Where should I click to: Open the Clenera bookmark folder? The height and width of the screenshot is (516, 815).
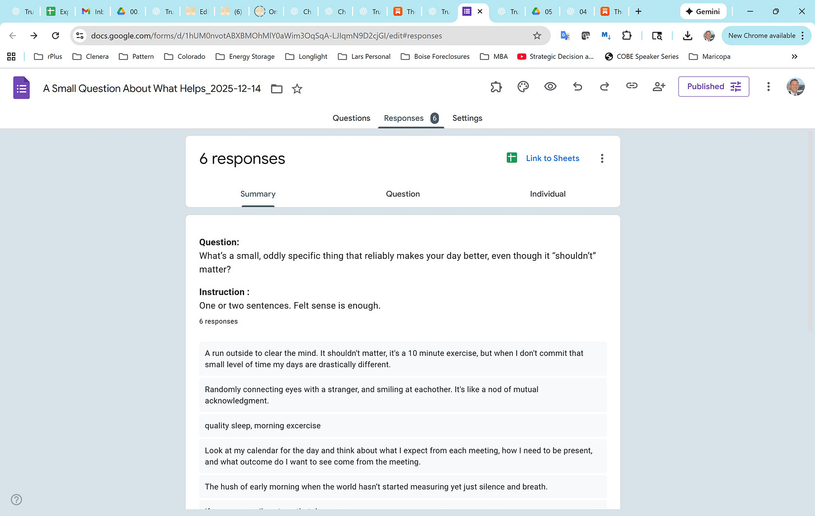click(91, 57)
